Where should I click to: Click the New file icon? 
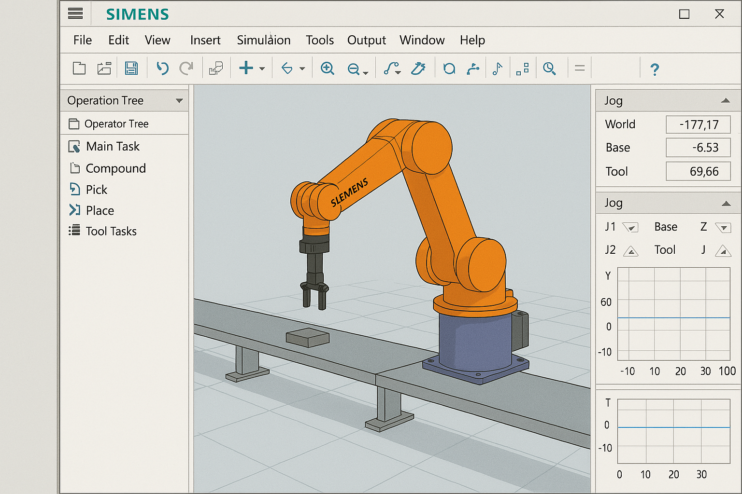pyautogui.click(x=79, y=69)
